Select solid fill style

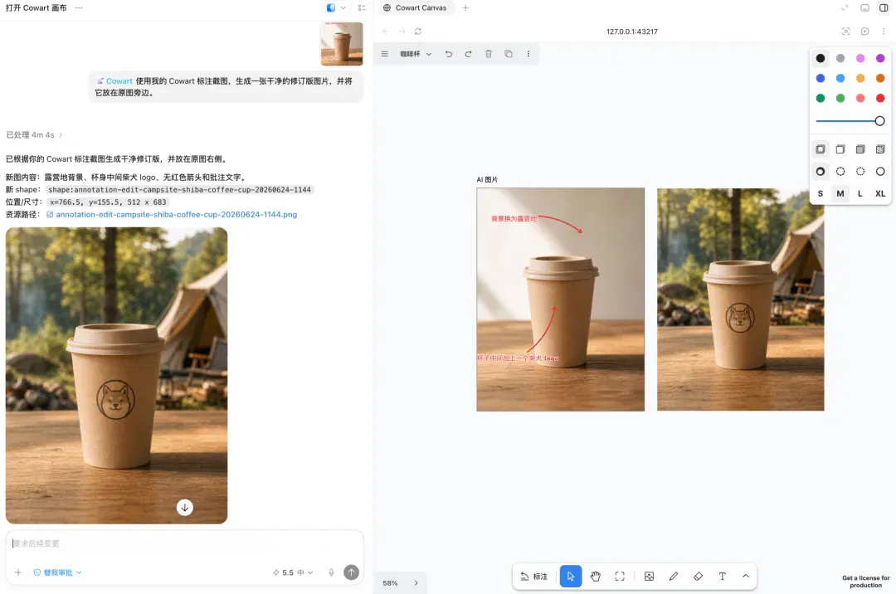[x=860, y=149]
